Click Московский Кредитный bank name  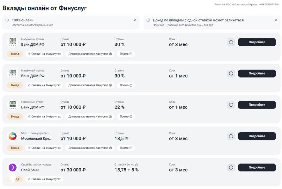(x=36, y=139)
